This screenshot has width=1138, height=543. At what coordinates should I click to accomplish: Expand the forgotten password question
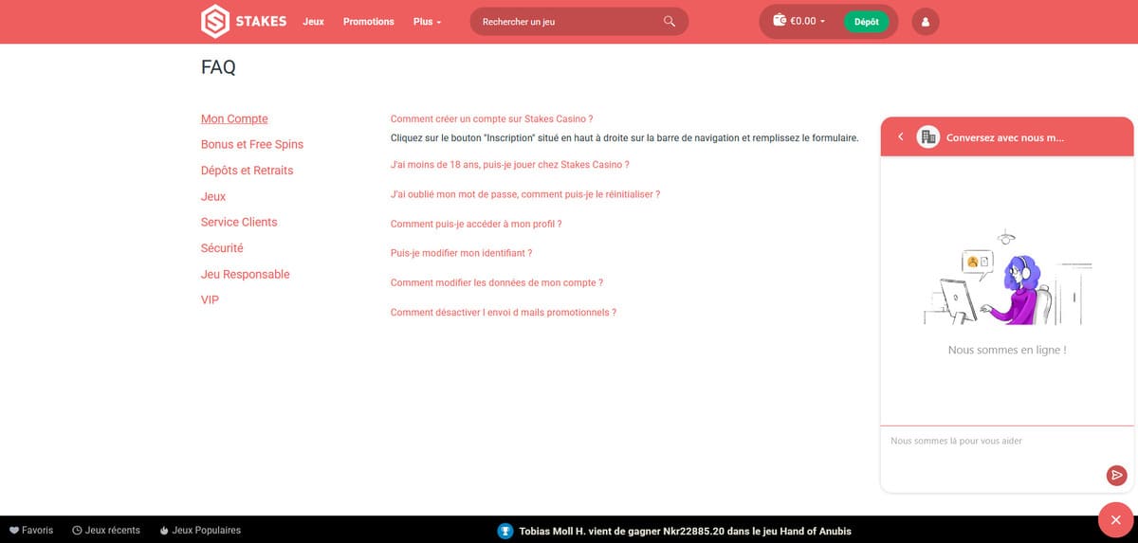(x=524, y=194)
